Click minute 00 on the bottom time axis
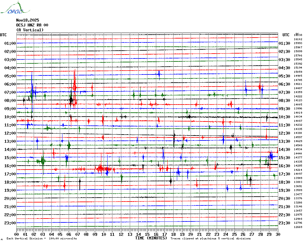The width and height of the screenshot is (304, 243). pos(17,234)
